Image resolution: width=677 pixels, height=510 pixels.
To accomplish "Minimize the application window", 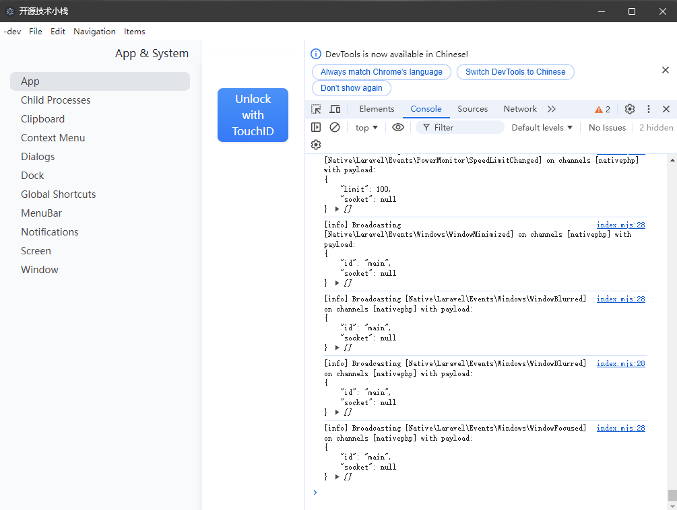I will (602, 11).
